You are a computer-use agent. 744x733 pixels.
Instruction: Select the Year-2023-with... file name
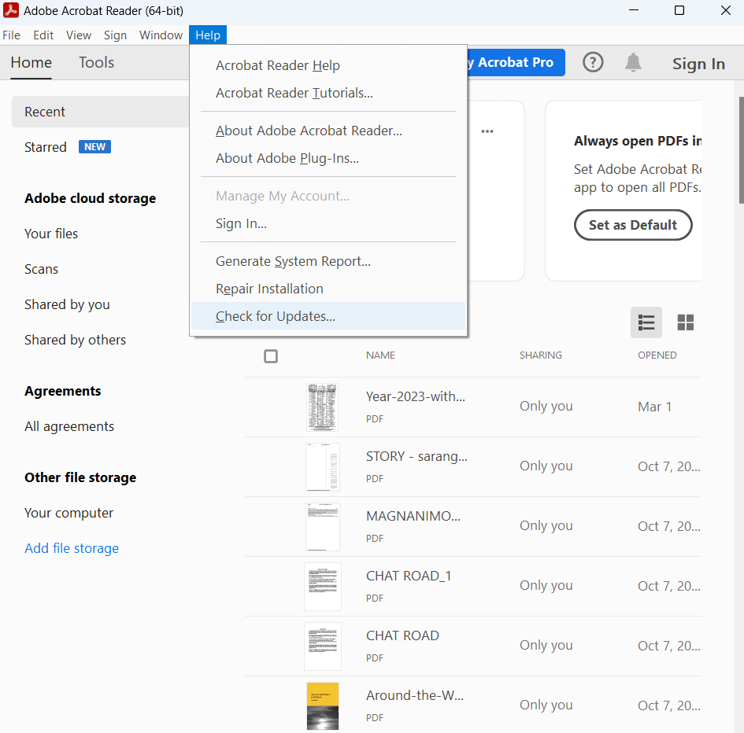415,396
